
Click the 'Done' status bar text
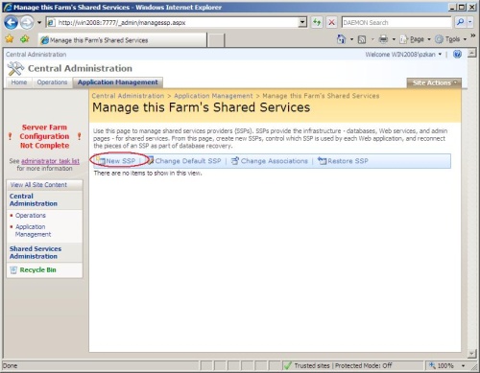(x=10, y=365)
